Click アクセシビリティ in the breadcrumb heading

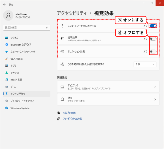point(72,13)
